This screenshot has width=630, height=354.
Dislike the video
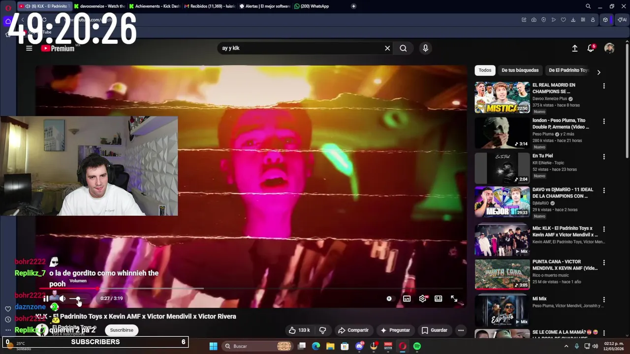click(323, 330)
